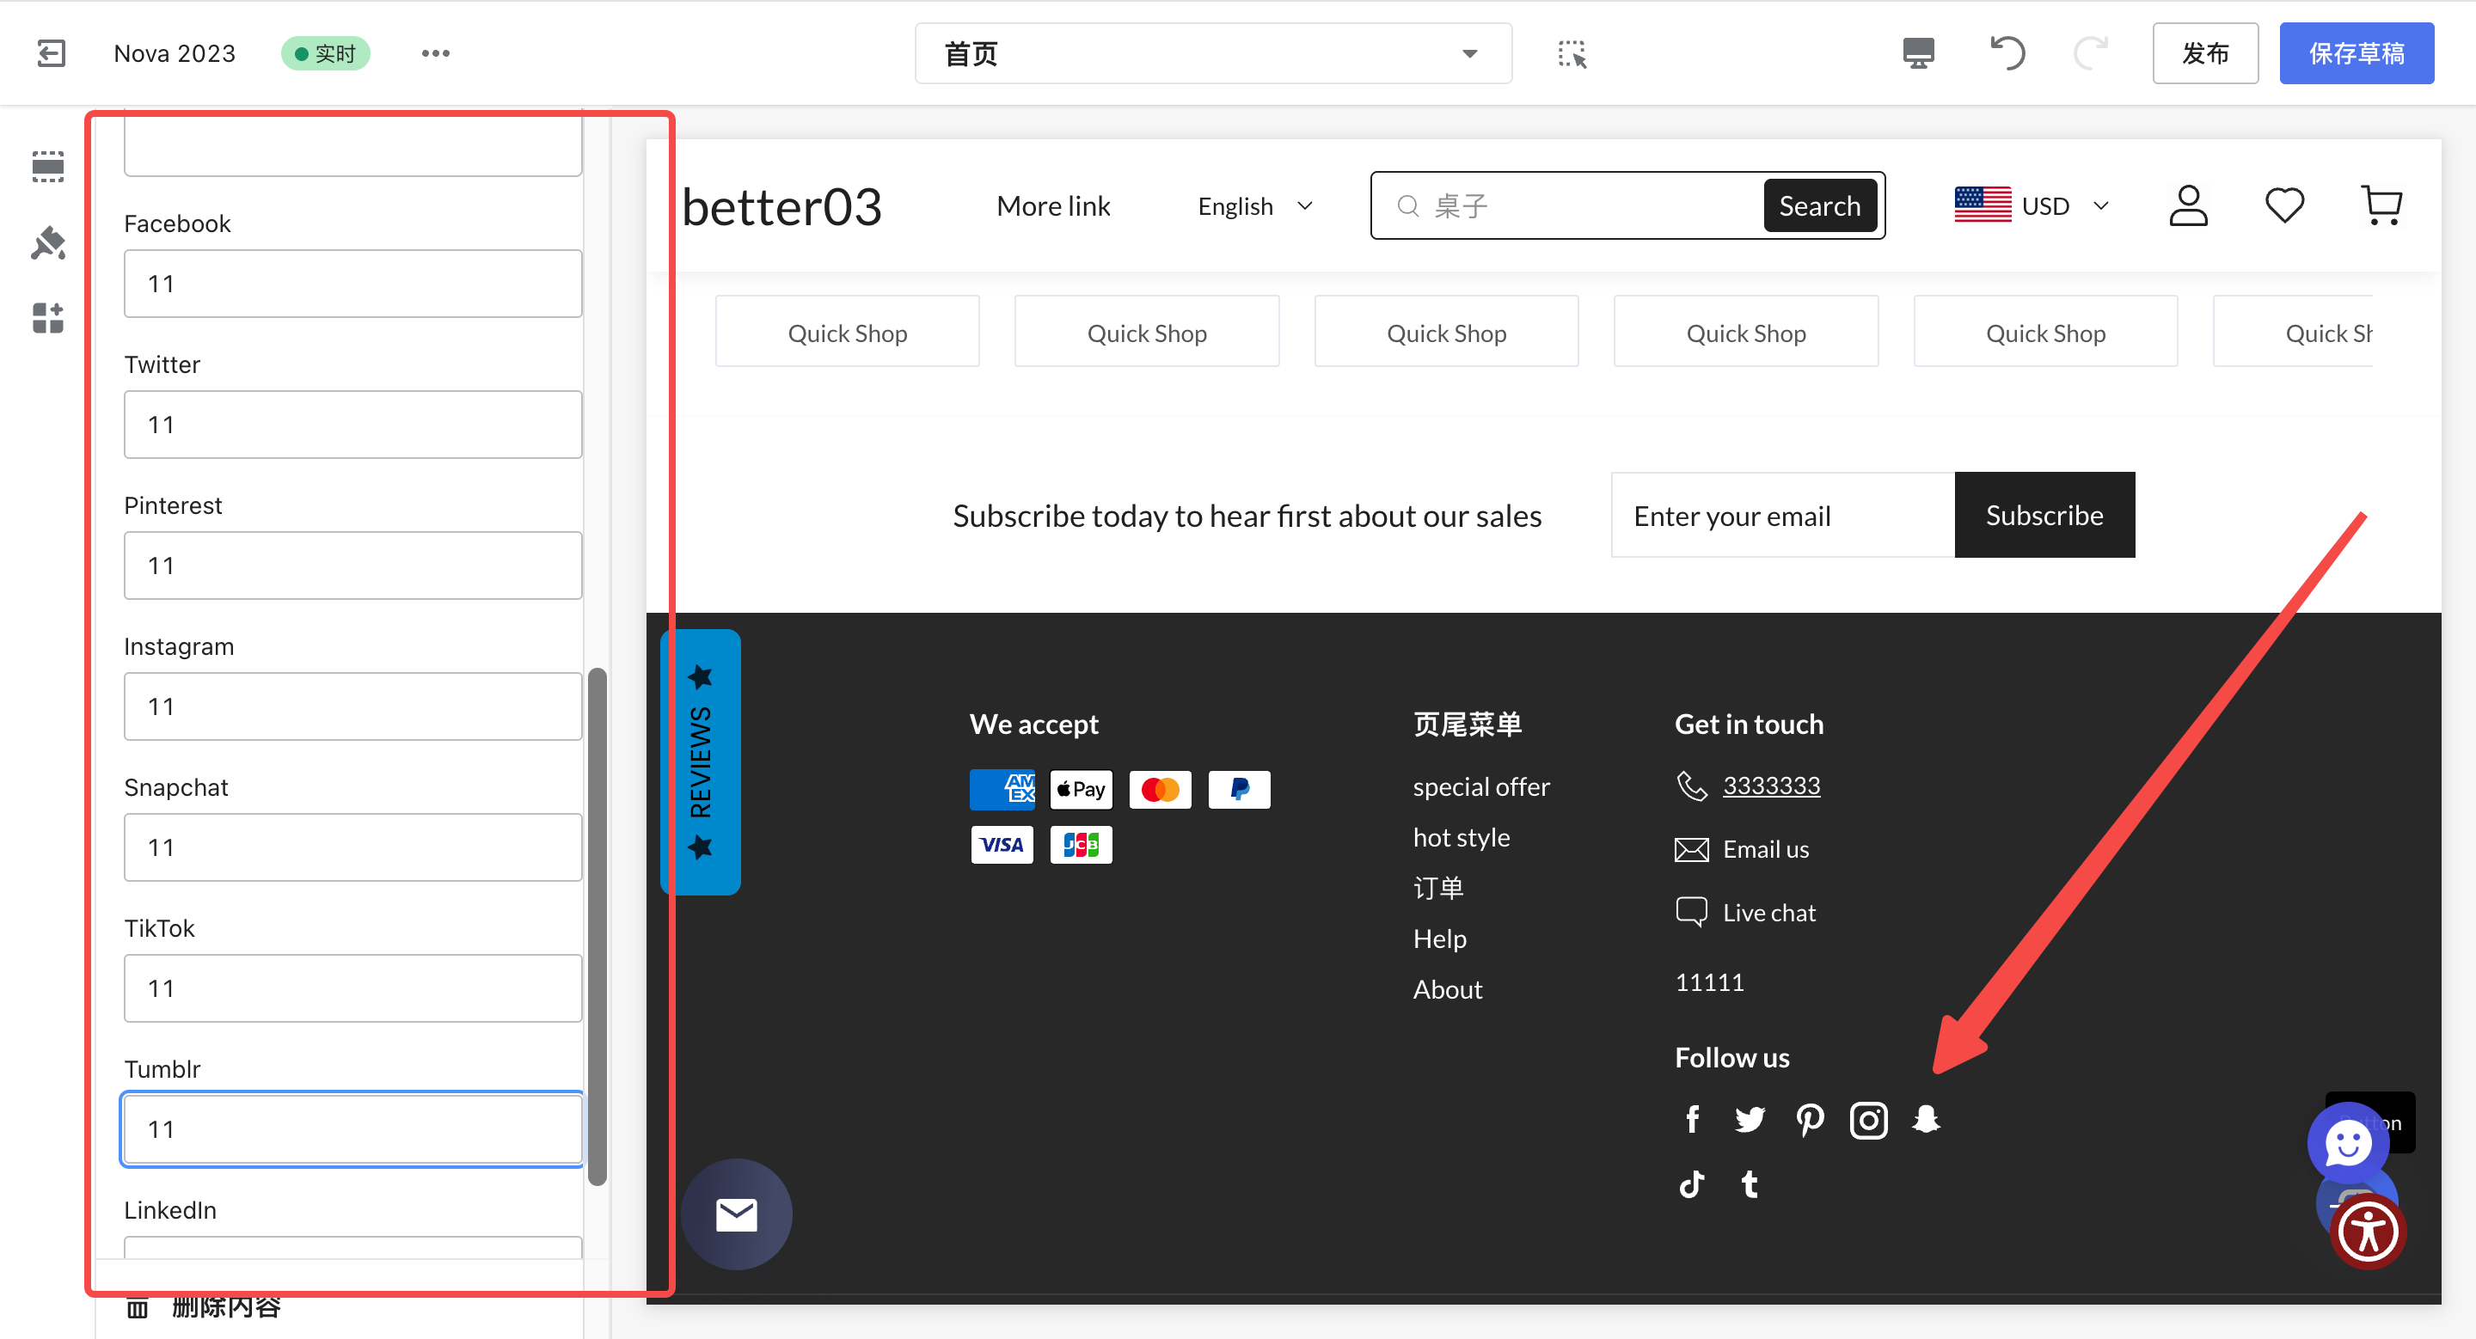The height and width of the screenshot is (1339, 2476).
Task: Open the sections panel icon in sidebar
Action: [x=47, y=166]
